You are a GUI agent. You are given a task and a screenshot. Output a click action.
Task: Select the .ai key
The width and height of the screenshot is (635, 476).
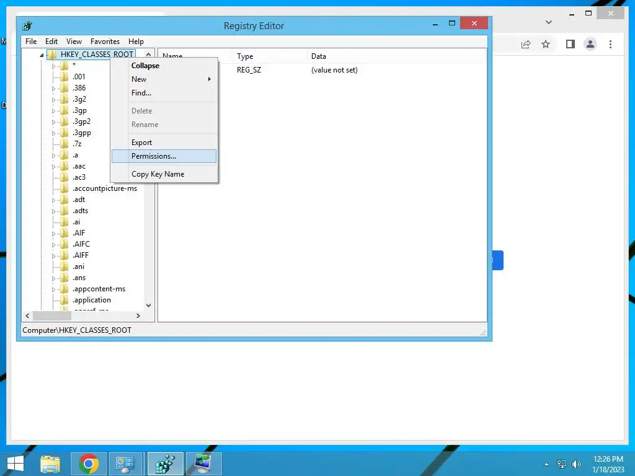(76, 222)
